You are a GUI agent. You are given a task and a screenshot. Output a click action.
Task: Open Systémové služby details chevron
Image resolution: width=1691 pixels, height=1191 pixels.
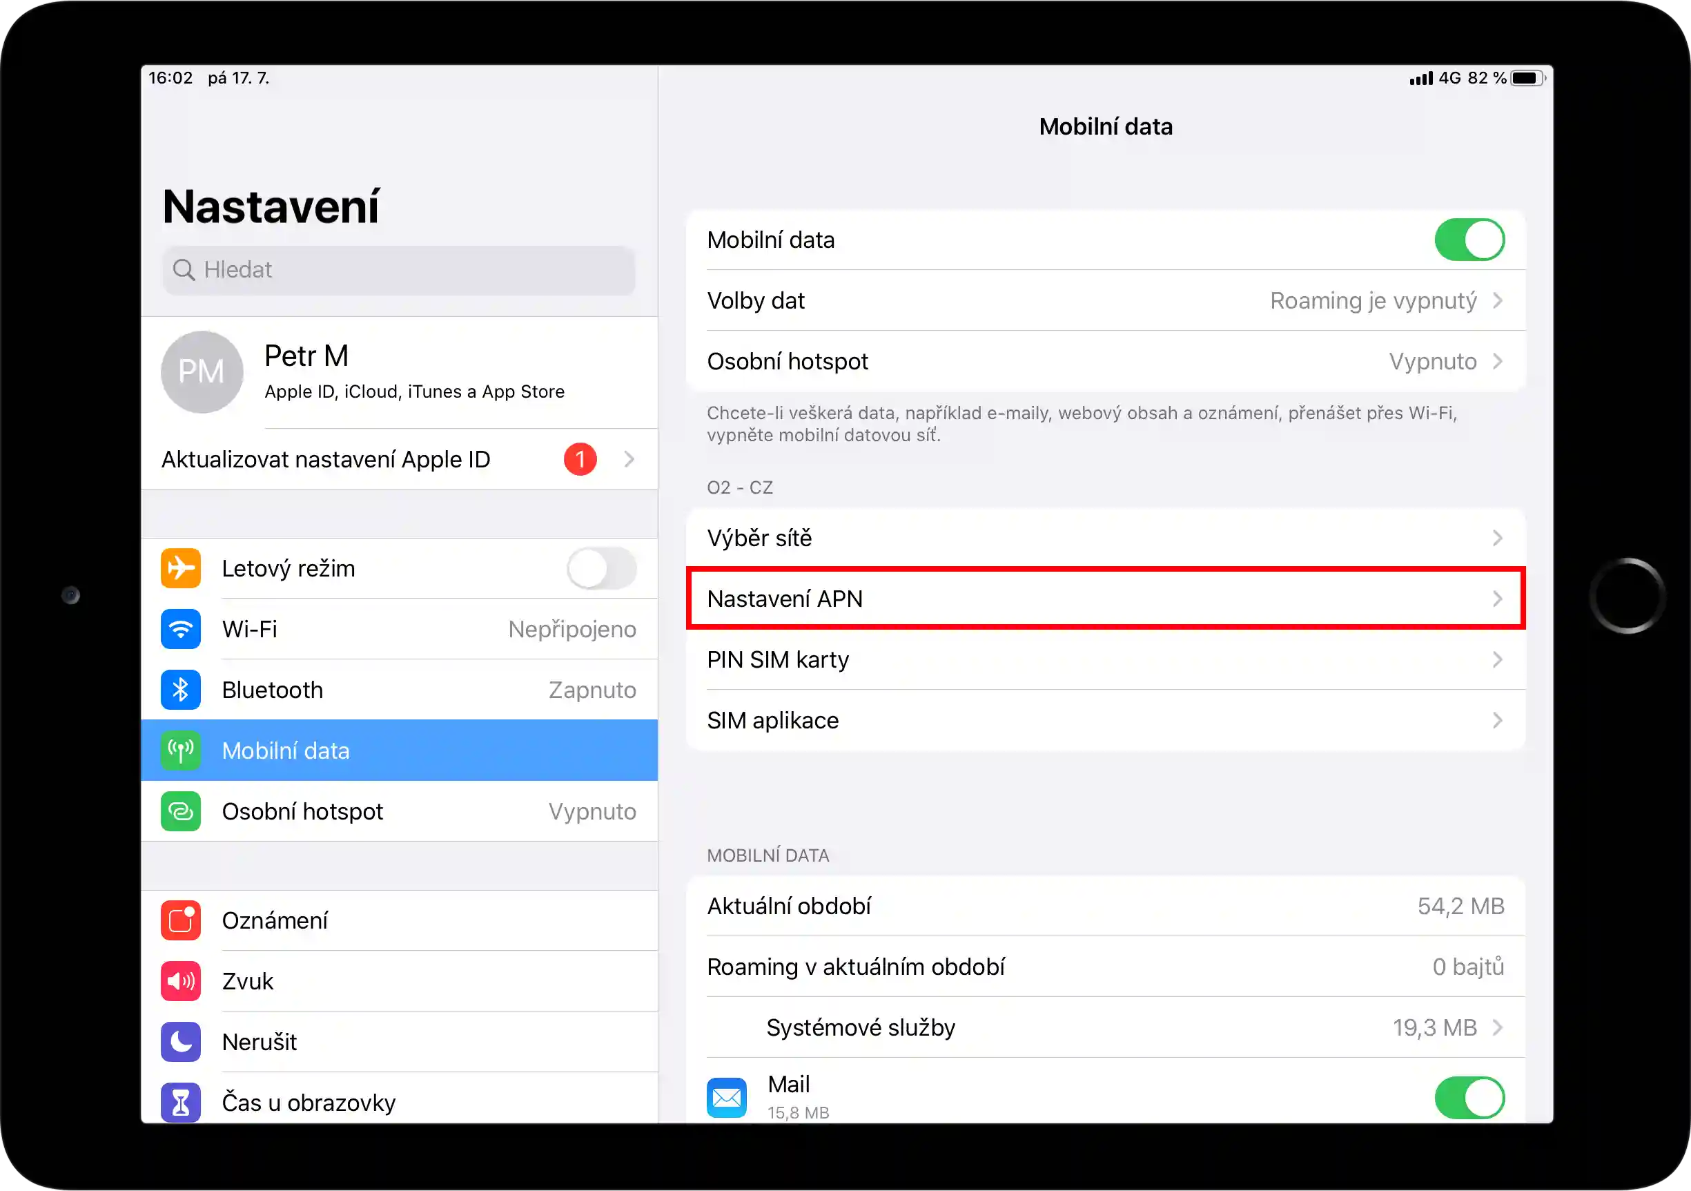pyautogui.click(x=1496, y=1027)
